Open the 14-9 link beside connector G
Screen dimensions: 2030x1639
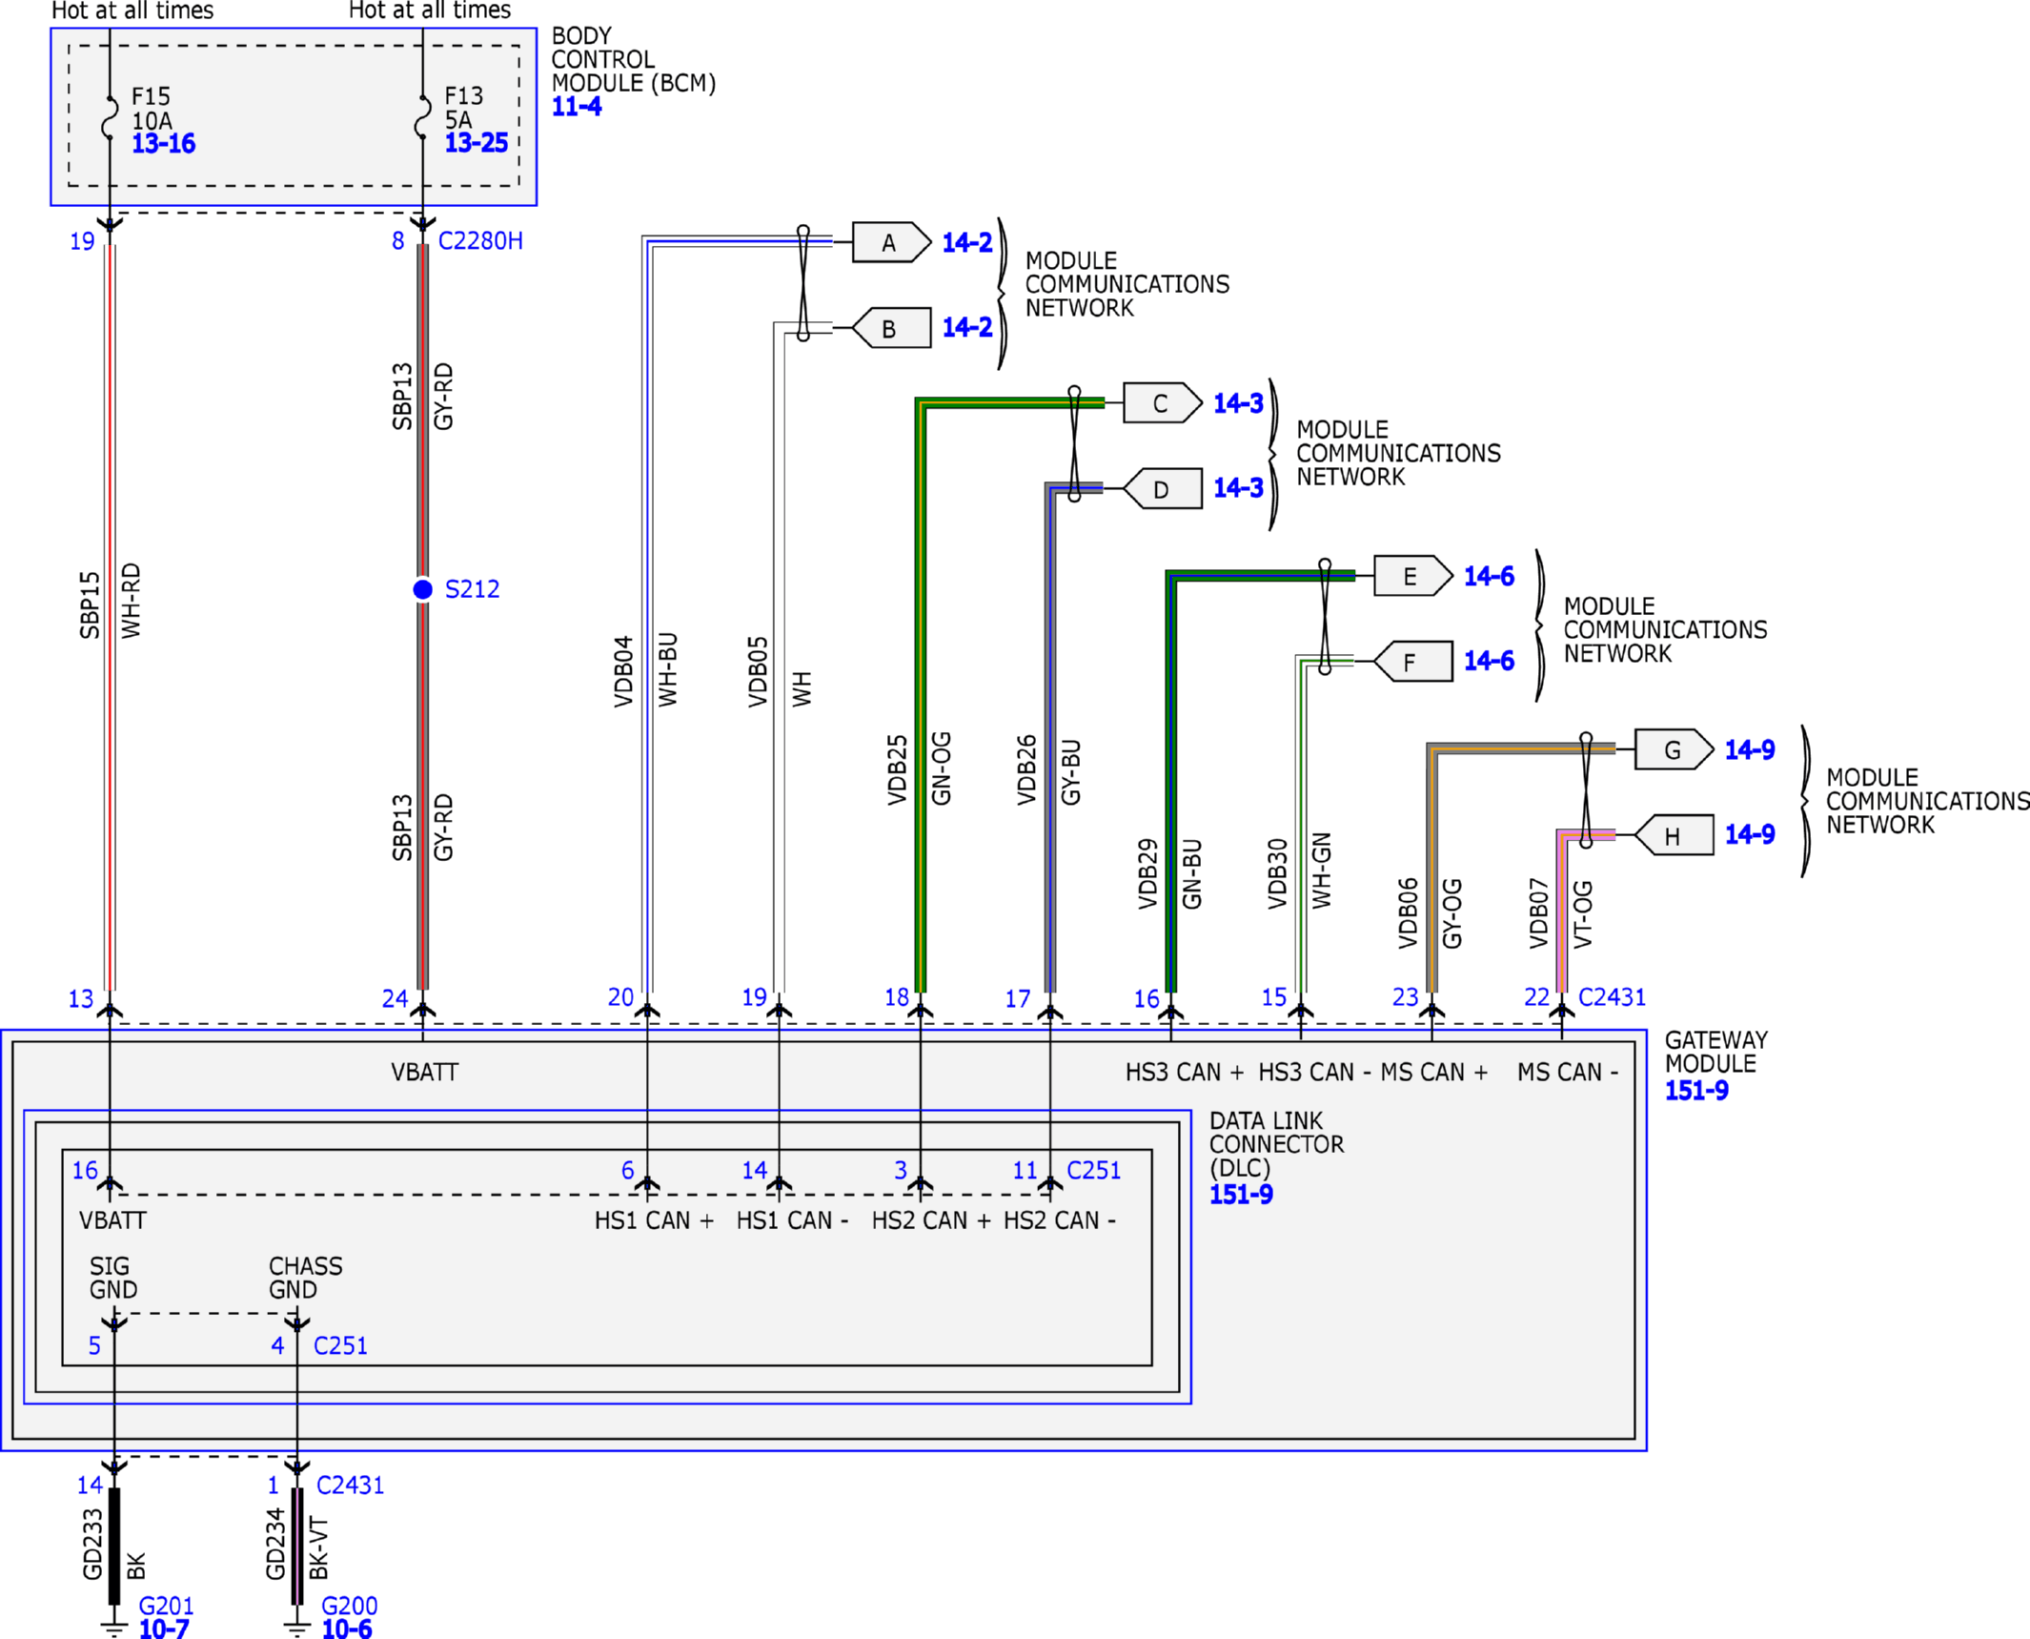pos(1750,750)
